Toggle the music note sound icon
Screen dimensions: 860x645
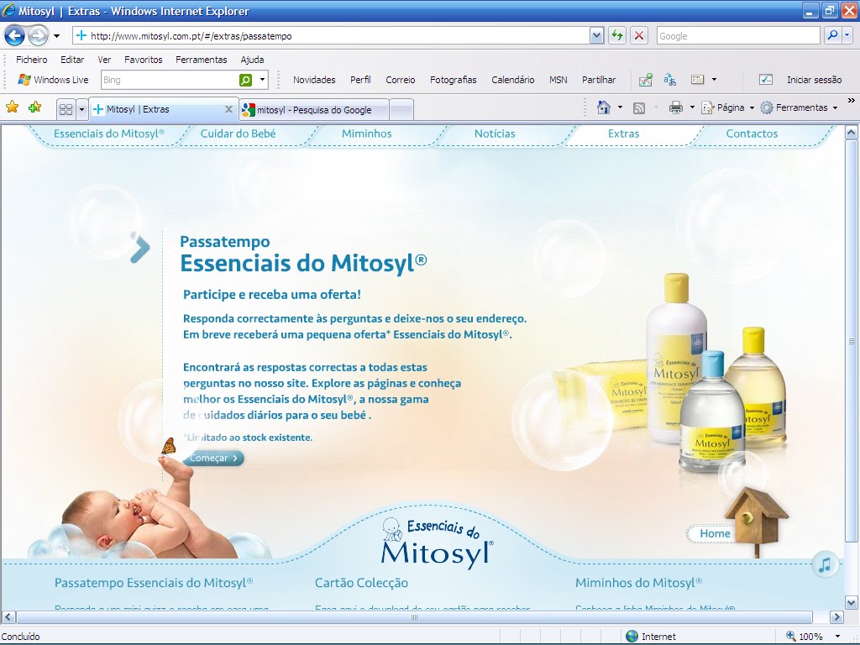825,564
